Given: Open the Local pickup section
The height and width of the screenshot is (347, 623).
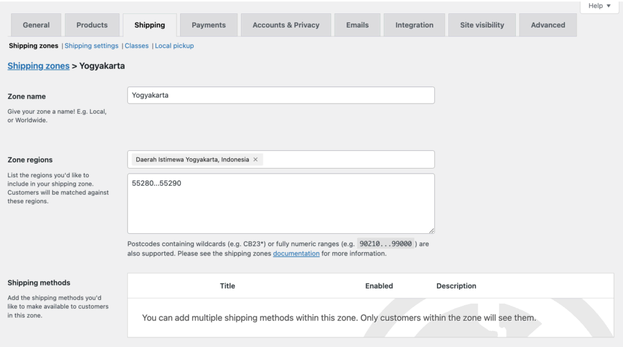Looking at the screenshot, I should pos(175,46).
